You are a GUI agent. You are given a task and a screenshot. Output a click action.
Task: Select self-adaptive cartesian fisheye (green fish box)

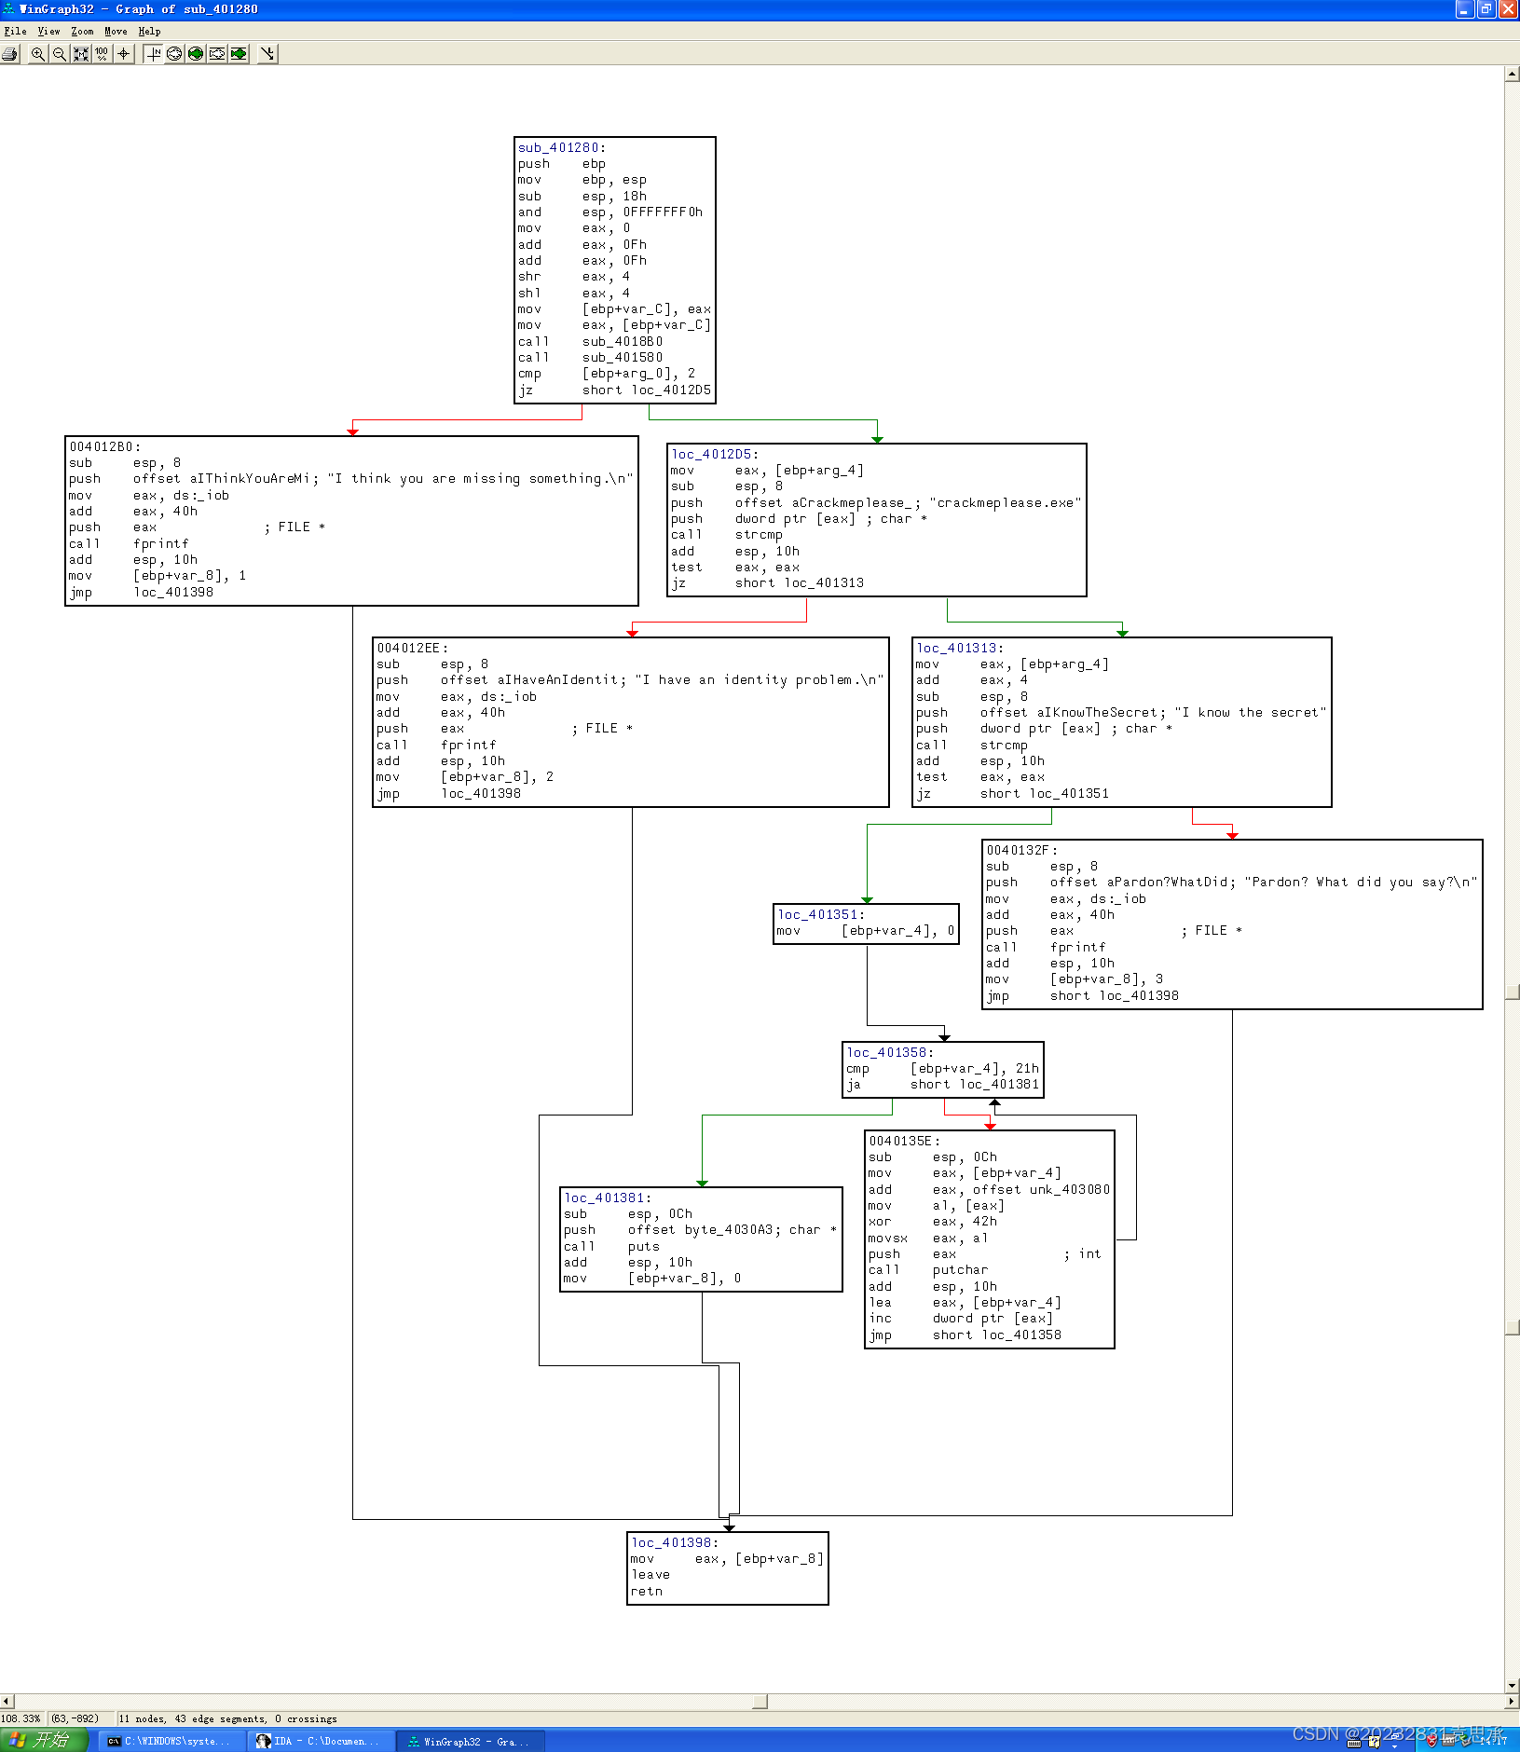tap(239, 54)
